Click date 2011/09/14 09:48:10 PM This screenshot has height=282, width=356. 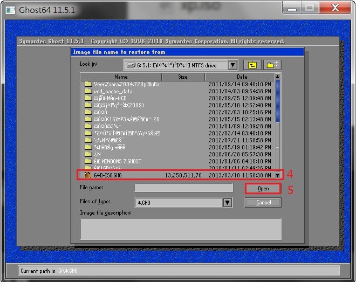pyautogui.click(x=239, y=84)
